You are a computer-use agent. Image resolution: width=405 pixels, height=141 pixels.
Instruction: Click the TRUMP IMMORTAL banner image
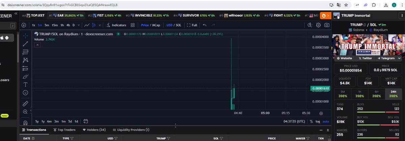[x=368, y=45]
